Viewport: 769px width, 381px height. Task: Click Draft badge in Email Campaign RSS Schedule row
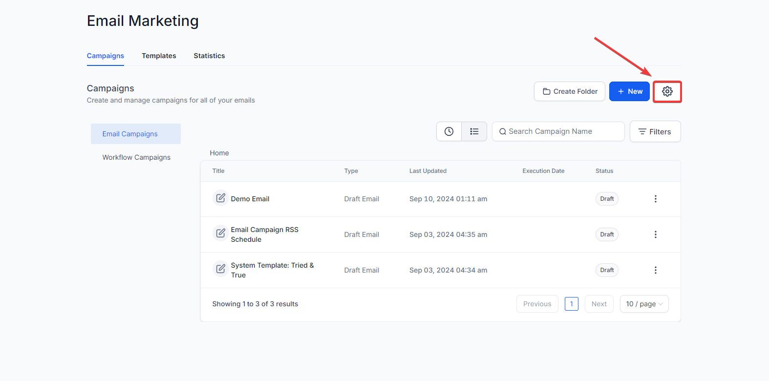pyautogui.click(x=607, y=234)
